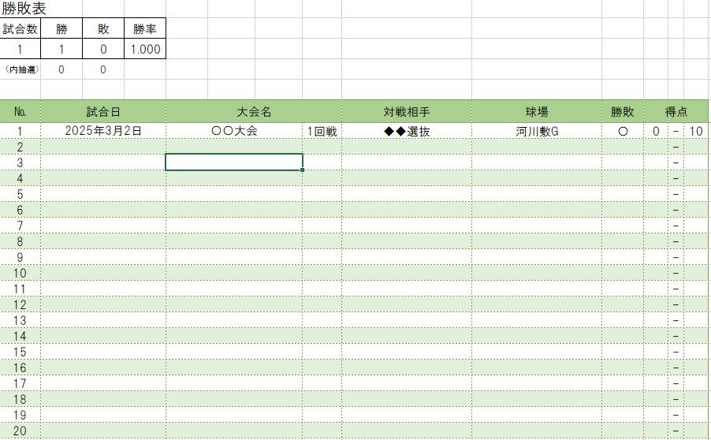Select the 1.000 win rate cell
Screen dimensions: 711x440
pyautogui.click(x=145, y=49)
